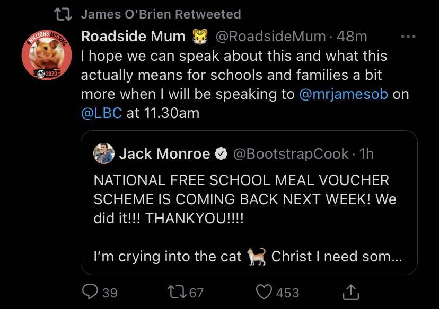
Task: Click the @RoadsideMum handle
Action: [270, 37]
